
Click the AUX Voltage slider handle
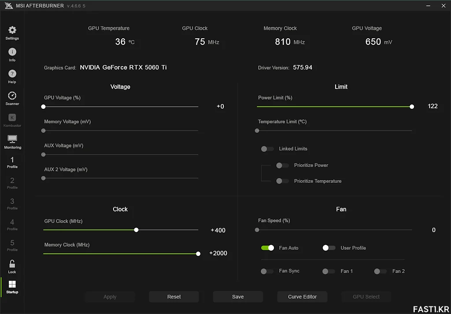click(x=44, y=155)
